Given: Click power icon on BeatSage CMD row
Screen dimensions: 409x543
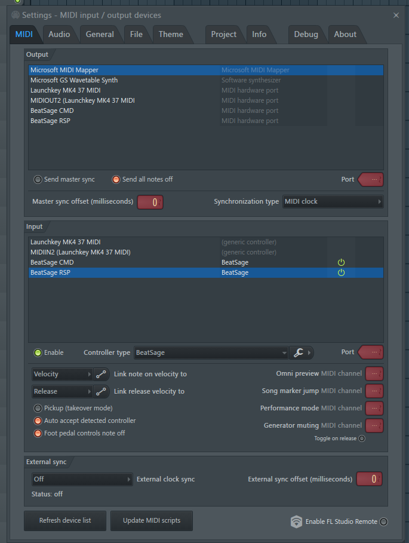Looking at the screenshot, I should pyautogui.click(x=341, y=262).
